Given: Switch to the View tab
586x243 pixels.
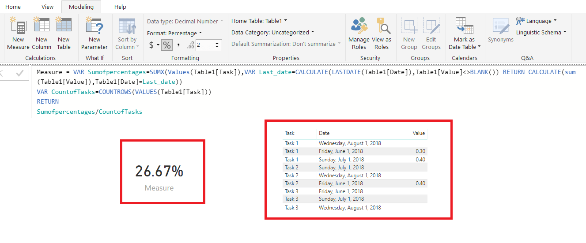Looking at the screenshot, I should point(47,7).
